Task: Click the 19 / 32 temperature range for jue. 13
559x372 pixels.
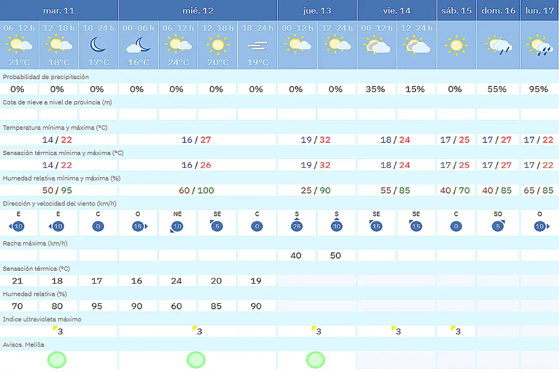Action: [316, 139]
